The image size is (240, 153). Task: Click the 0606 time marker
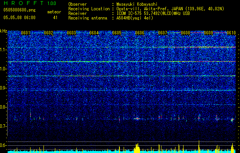tap(140, 33)
